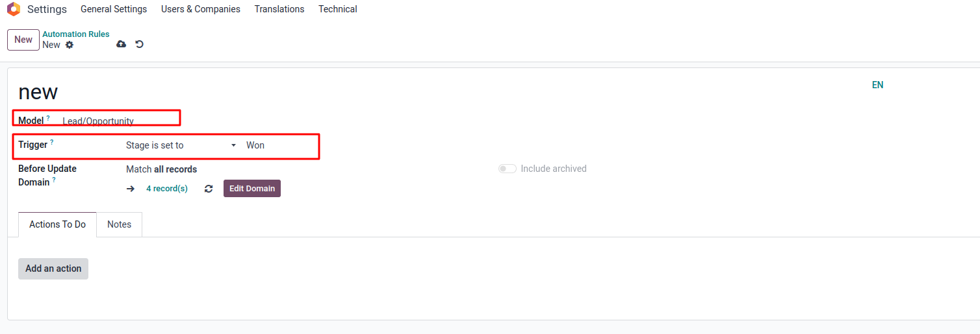This screenshot has width=980, height=334.
Task: Discard changes with the undo arrow icon
Action: pos(139,44)
